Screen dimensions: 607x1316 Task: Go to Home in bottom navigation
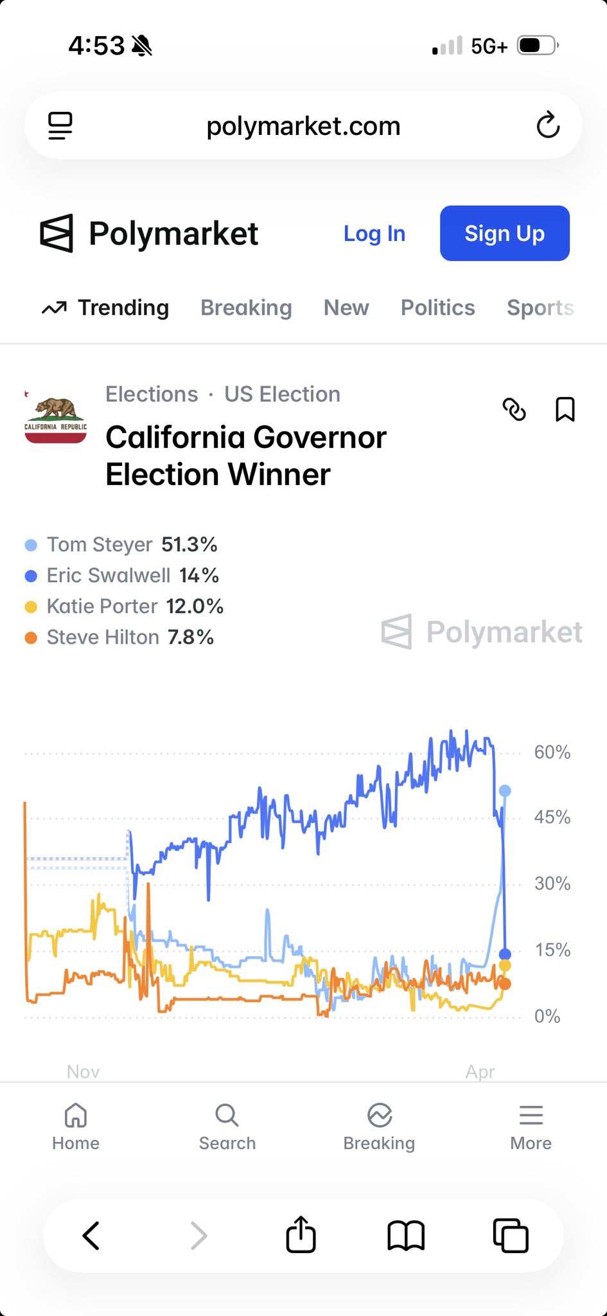click(x=76, y=1128)
